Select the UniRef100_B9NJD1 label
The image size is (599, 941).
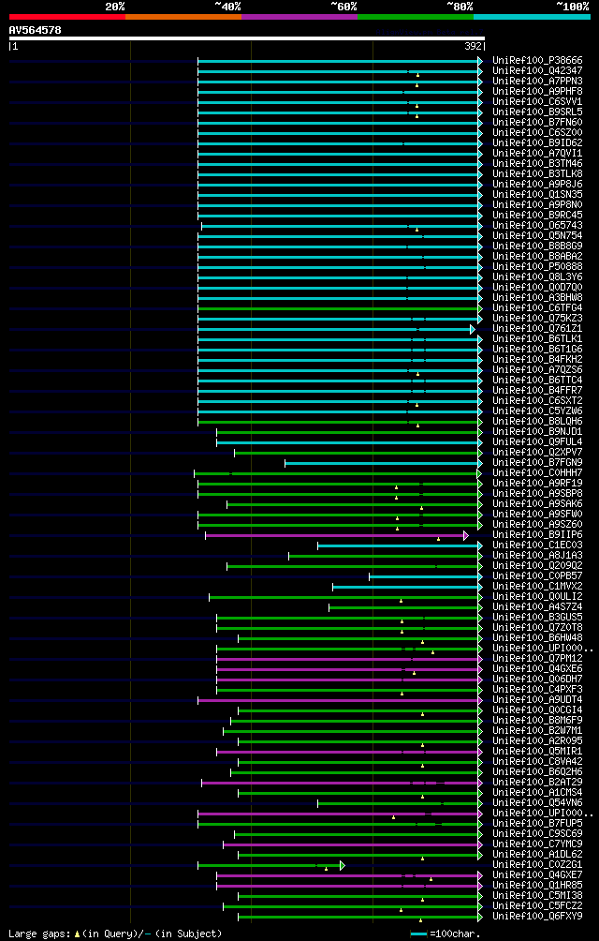click(x=537, y=431)
